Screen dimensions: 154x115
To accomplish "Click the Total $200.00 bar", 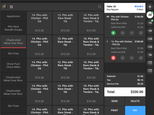I will tap(125, 92).
